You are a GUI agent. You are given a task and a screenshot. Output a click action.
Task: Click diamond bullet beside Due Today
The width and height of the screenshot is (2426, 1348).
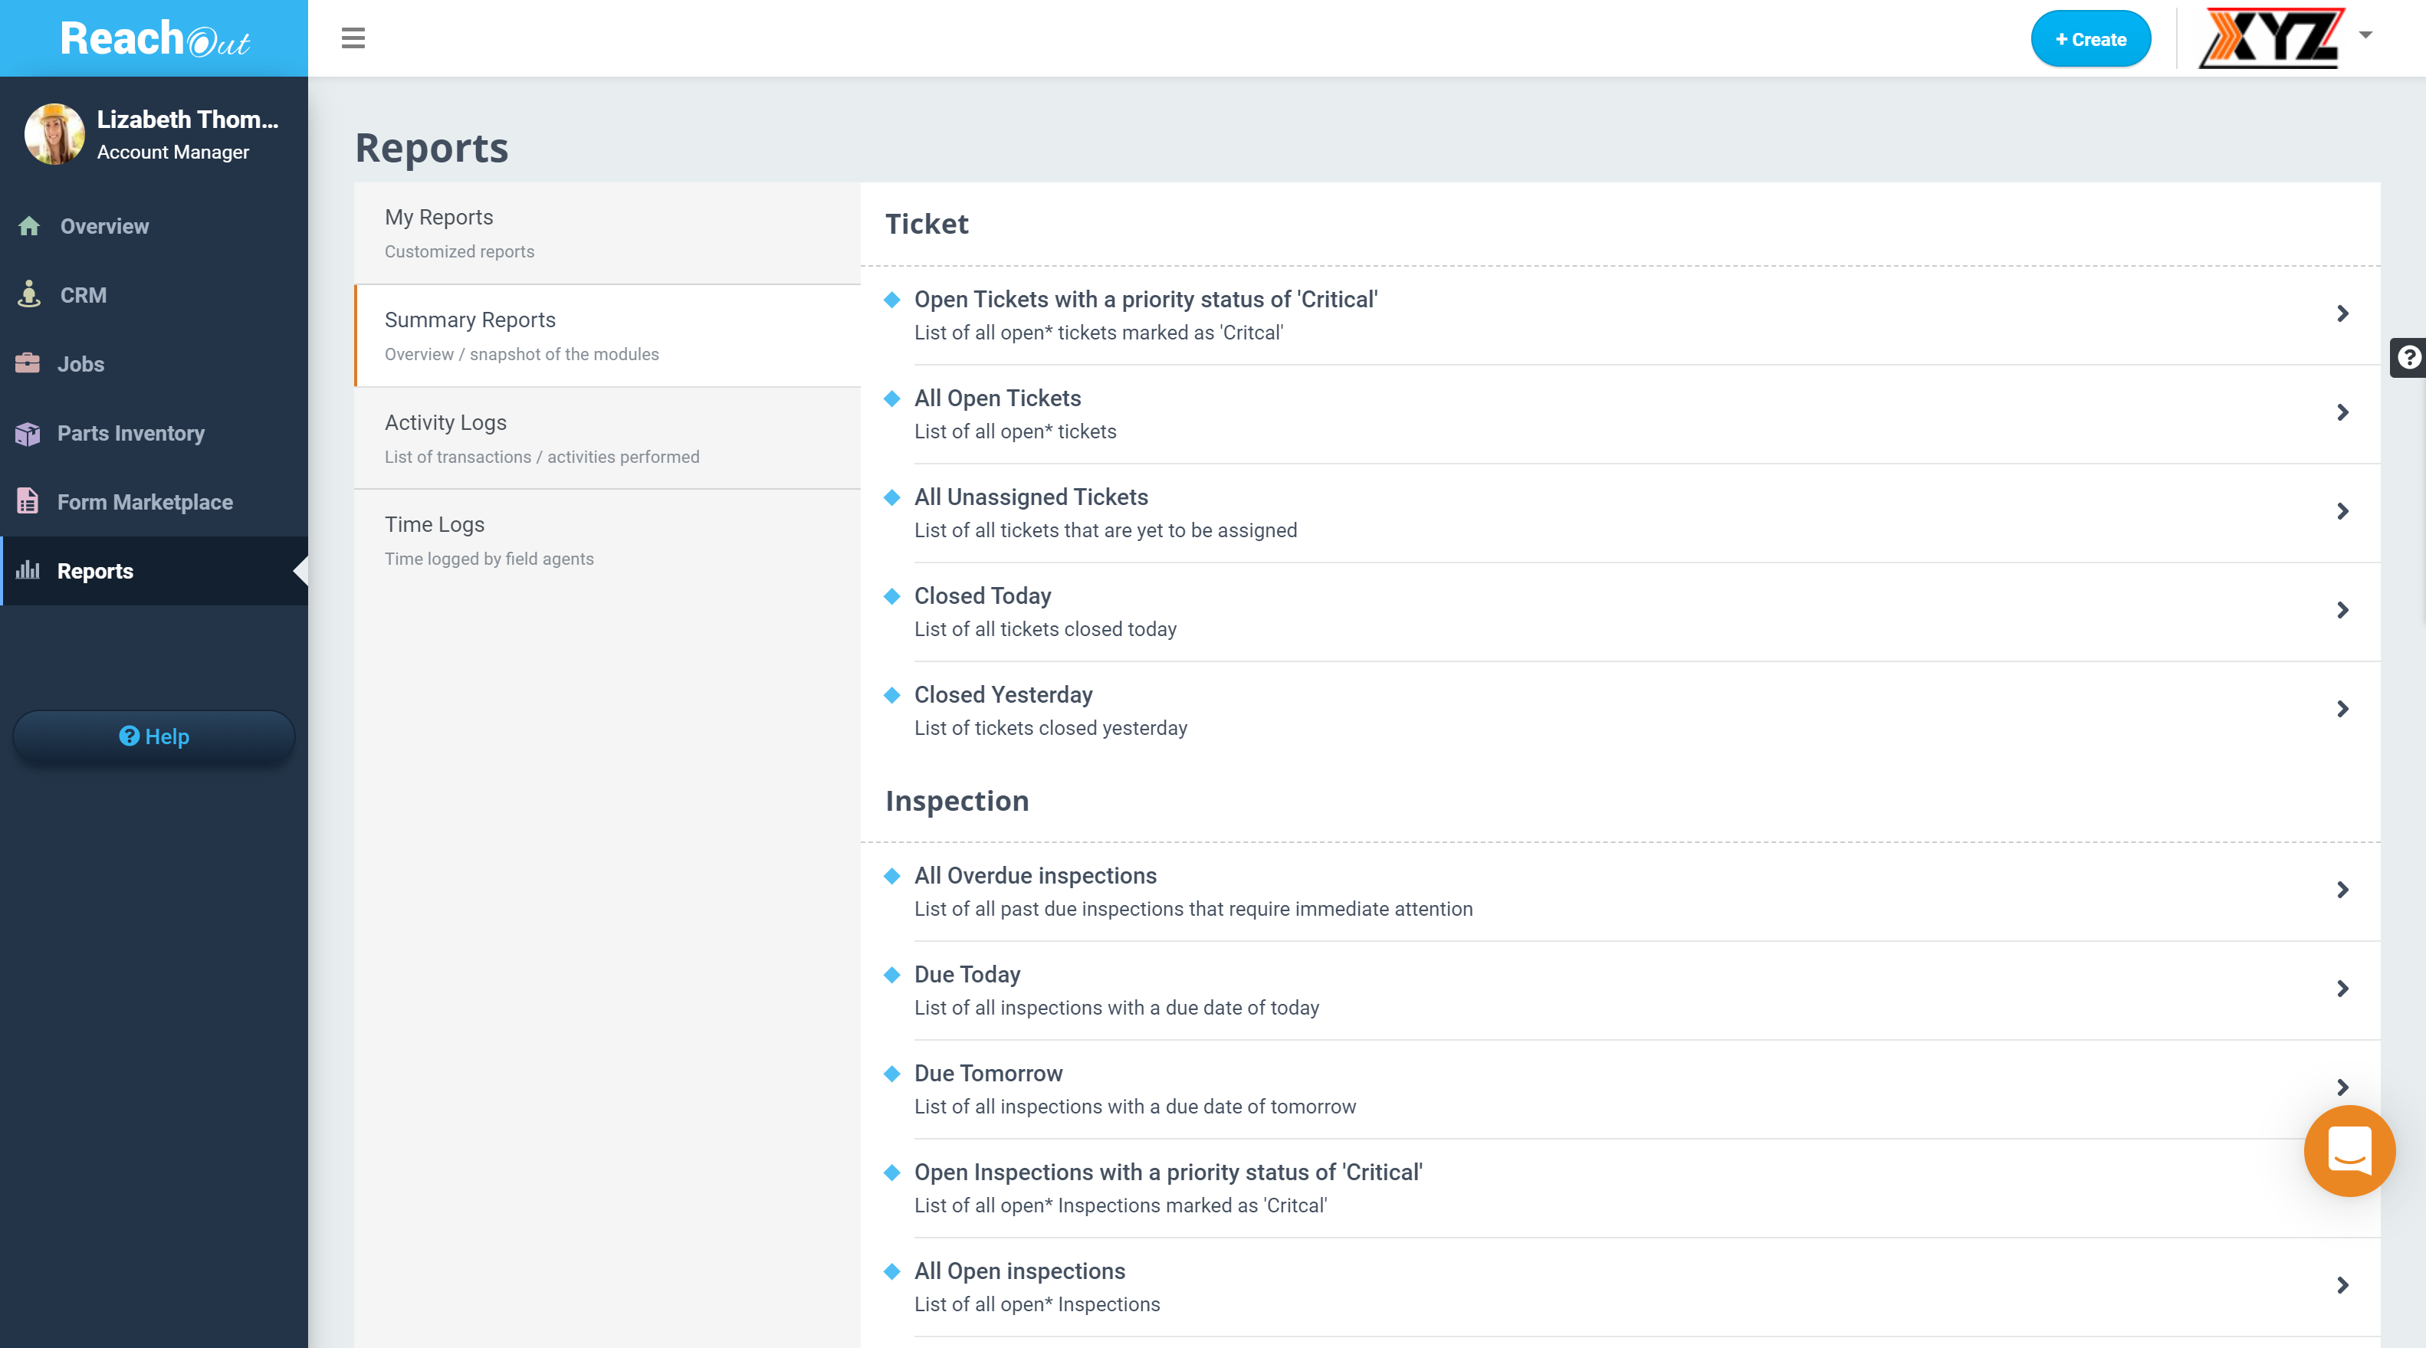coord(892,974)
